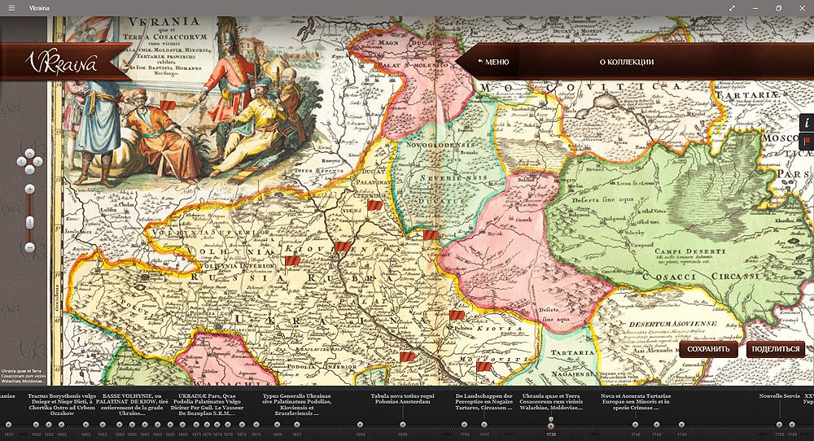Image resolution: width=814 pixels, height=441 pixels.
Task: Zoom in with the plus button
Action: [29, 189]
